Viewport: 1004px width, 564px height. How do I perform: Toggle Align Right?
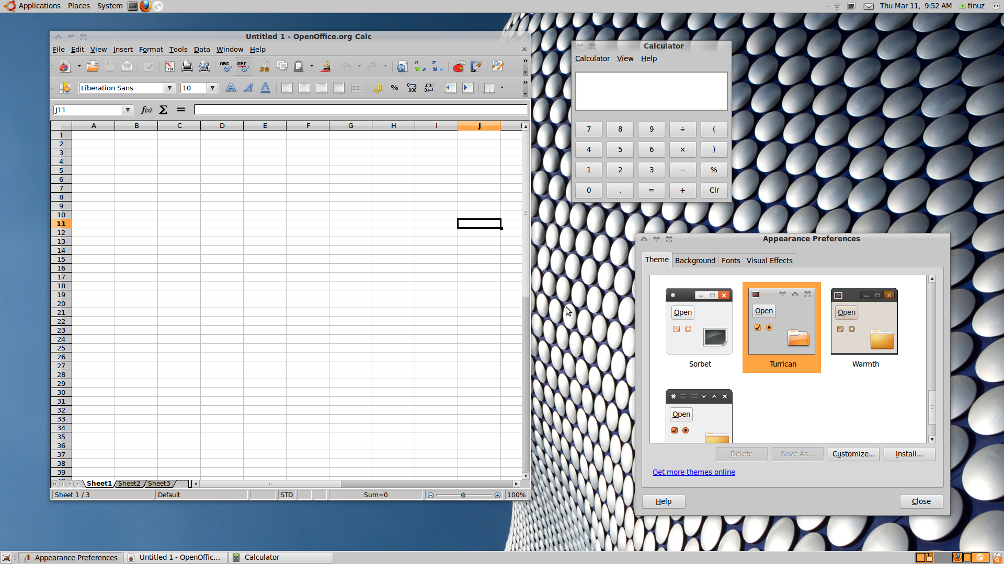pyautogui.click(x=322, y=88)
